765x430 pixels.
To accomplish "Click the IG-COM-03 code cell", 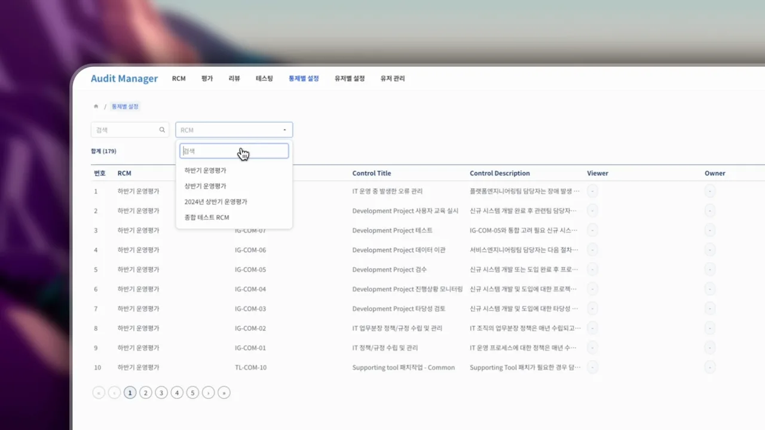I will click(x=250, y=309).
